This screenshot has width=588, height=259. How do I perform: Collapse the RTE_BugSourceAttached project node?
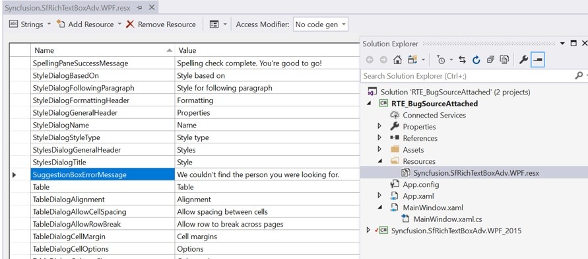[x=369, y=103]
